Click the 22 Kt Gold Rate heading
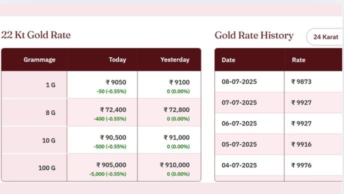 pyautogui.click(x=36, y=35)
